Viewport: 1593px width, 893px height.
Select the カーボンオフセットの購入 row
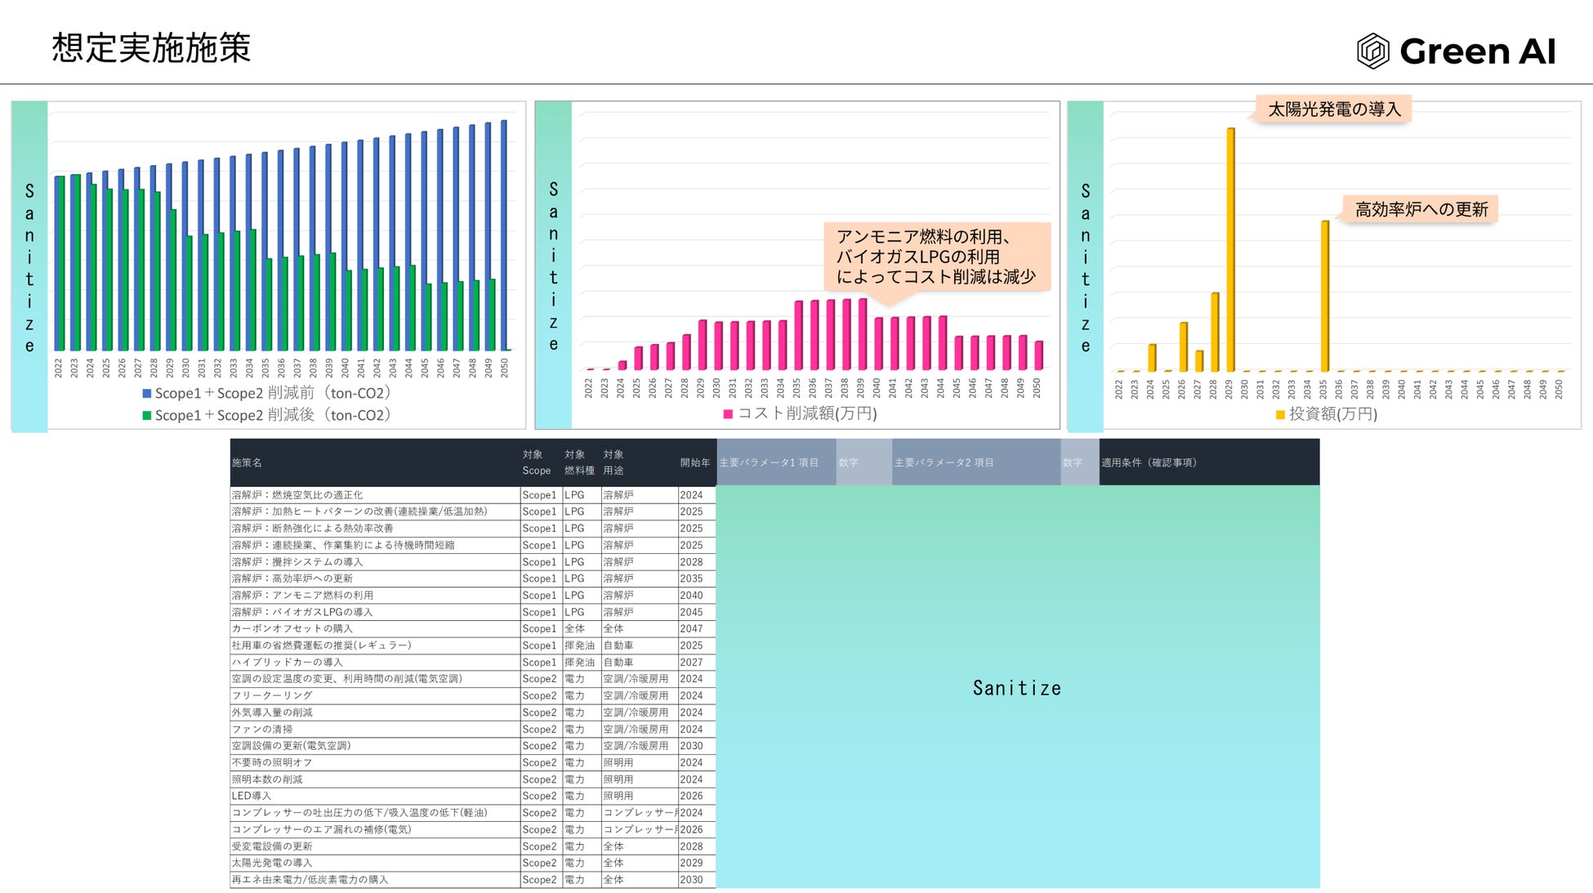(x=292, y=629)
